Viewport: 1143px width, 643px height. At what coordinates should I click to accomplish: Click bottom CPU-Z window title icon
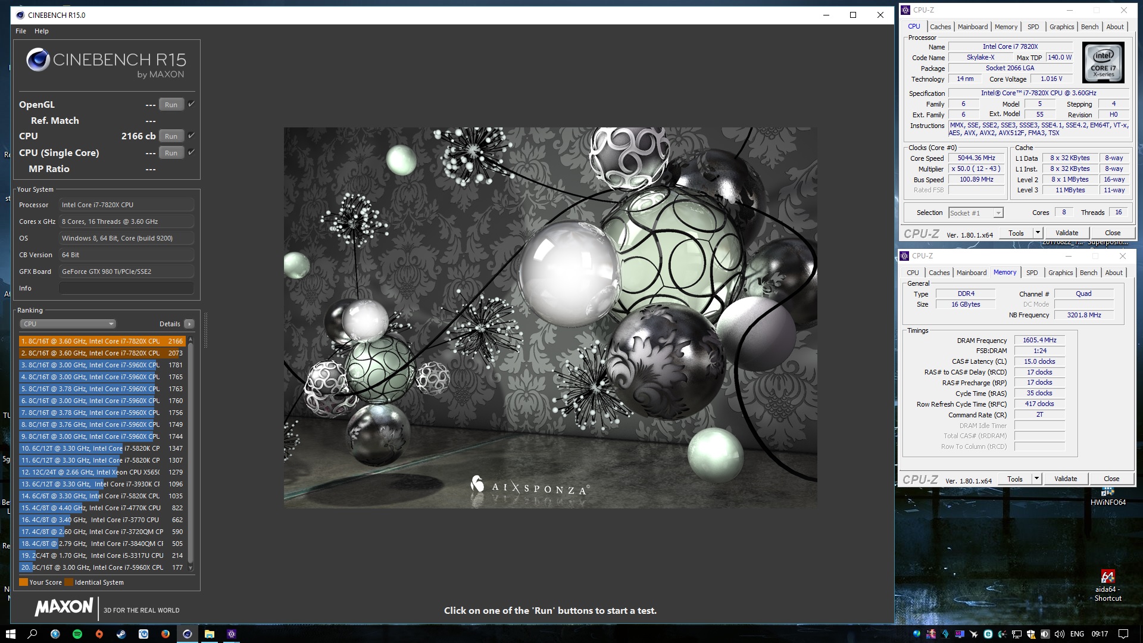[904, 256]
